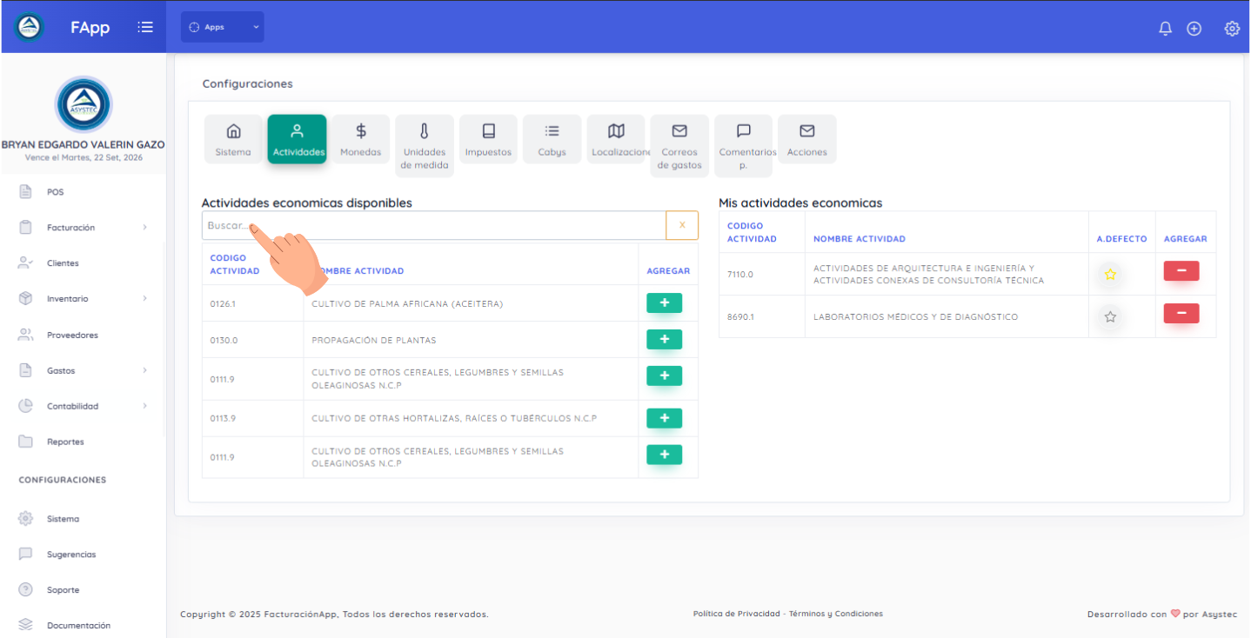1251x638 pixels.
Task: Go to Clientes in sidebar
Action: pos(63,263)
